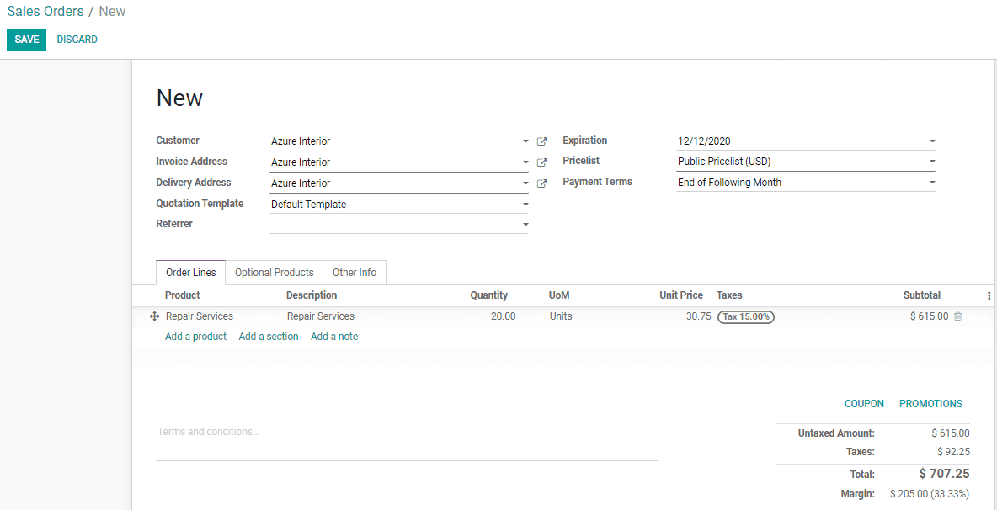This screenshot has height=510, width=997.
Task: Open external link for Delivery Address
Action: (541, 183)
